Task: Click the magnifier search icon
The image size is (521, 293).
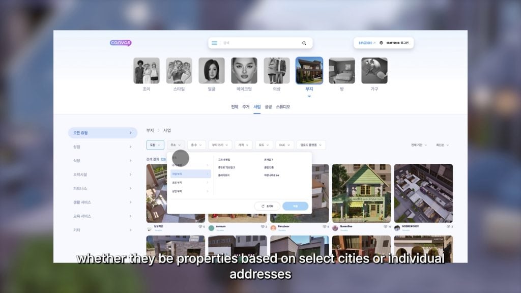Action: click(x=304, y=43)
